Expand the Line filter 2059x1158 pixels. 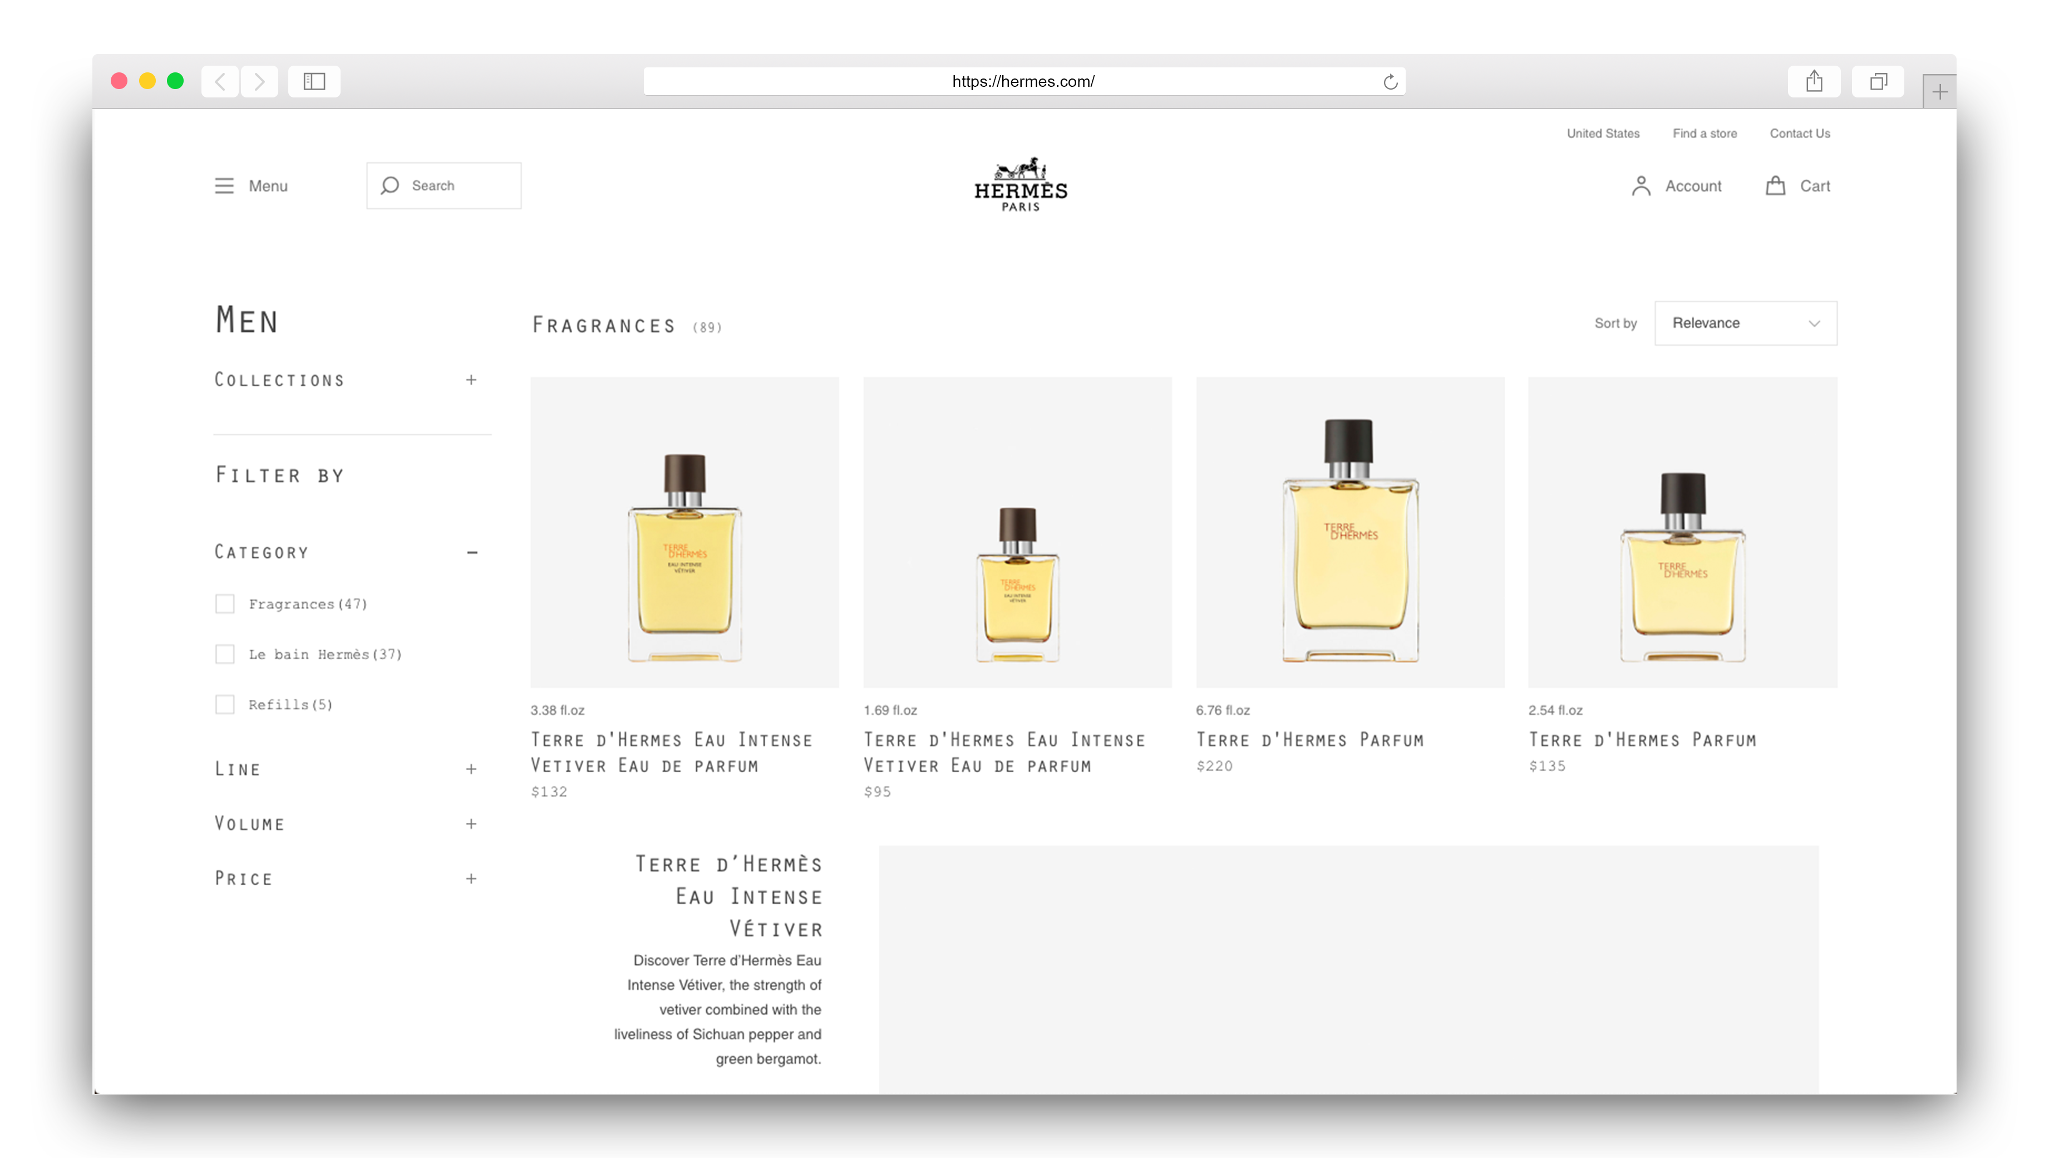pyautogui.click(x=471, y=769)
